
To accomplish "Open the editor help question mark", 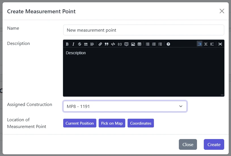I will pyautogui.click(x=168, y=44).
